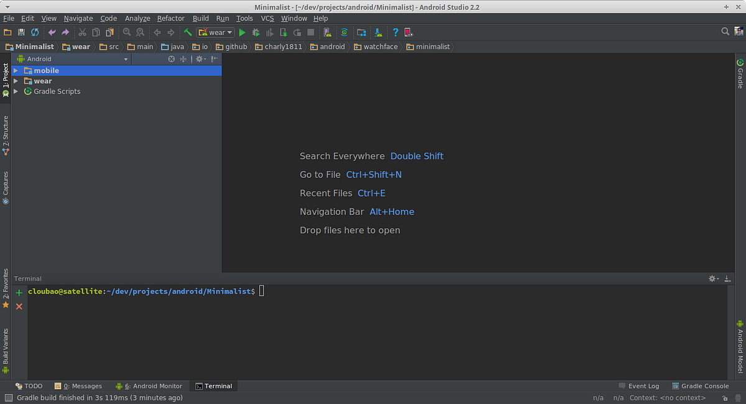This screenshot has height=404, width=746.
Task: Click the Debug bug icon
Action: coord(256,32)
